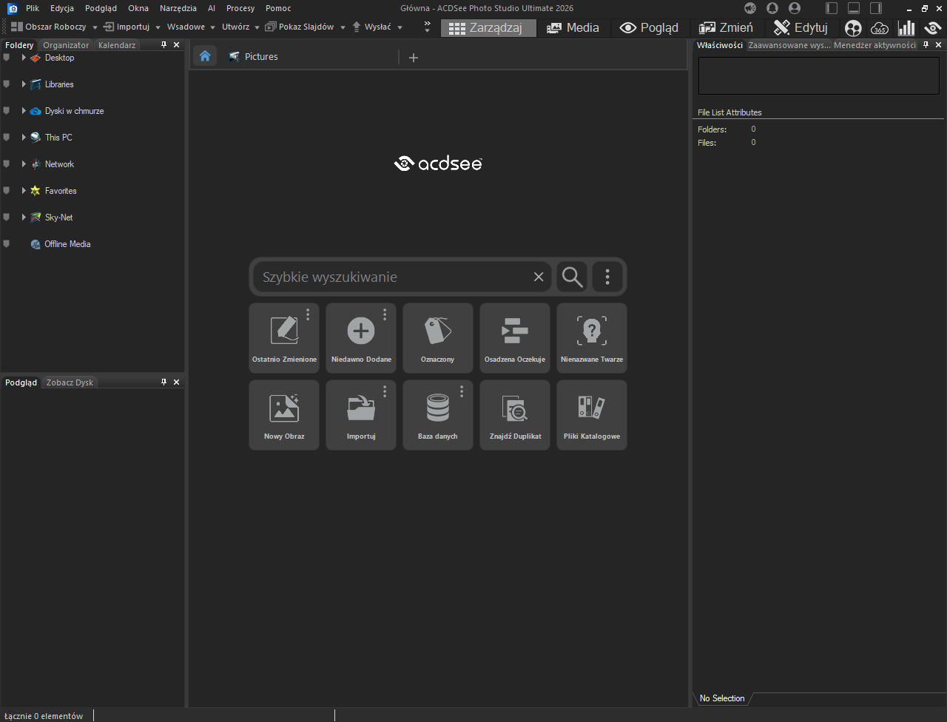Screen dimensions: 947x722
Task: Open Pliki Katalogowe tile
Action: coord(592,415)
